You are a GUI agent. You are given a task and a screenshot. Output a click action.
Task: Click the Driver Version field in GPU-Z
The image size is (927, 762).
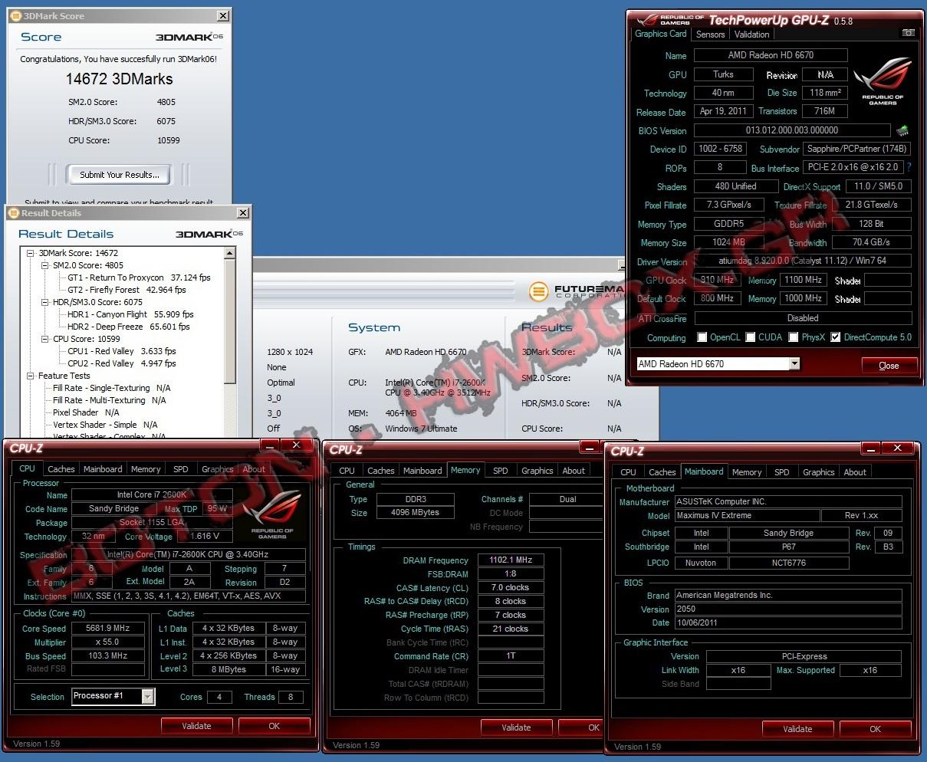pyautogui.click(x=803, y=261)
